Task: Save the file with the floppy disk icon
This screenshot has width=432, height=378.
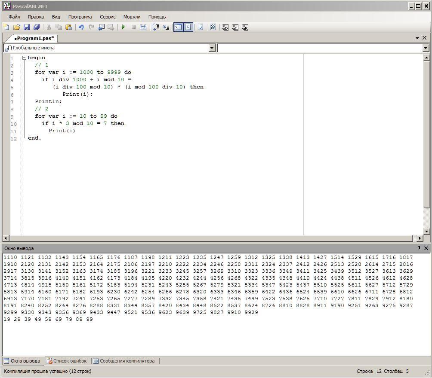Action: coord(27,27)
